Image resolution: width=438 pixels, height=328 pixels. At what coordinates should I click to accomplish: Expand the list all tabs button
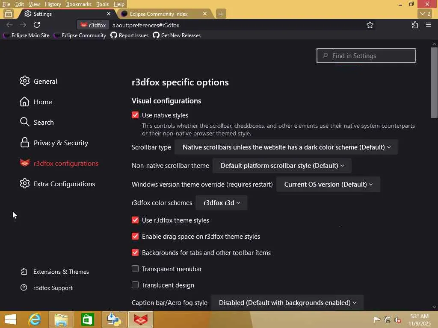click(425, 14)
